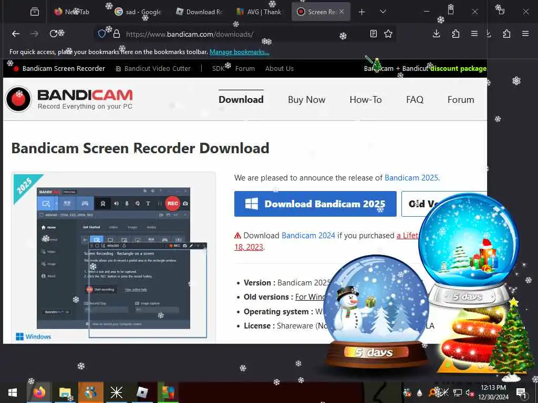
Task: Open Firefox from the taskbar
Action: pyautogui.click(x=39, y=393)
